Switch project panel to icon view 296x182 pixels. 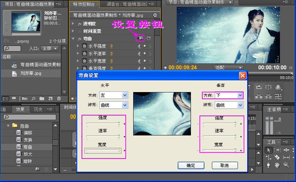[14, 98]
